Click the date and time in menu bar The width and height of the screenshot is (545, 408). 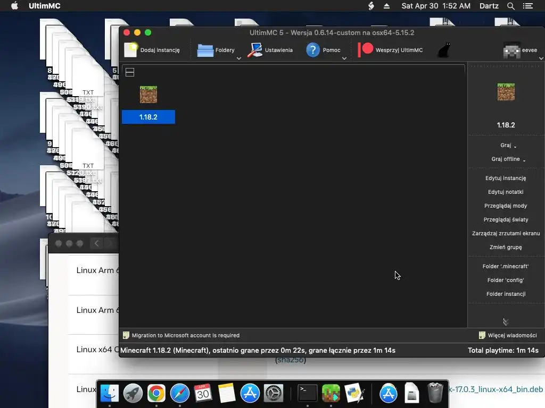tap(436, 6)
